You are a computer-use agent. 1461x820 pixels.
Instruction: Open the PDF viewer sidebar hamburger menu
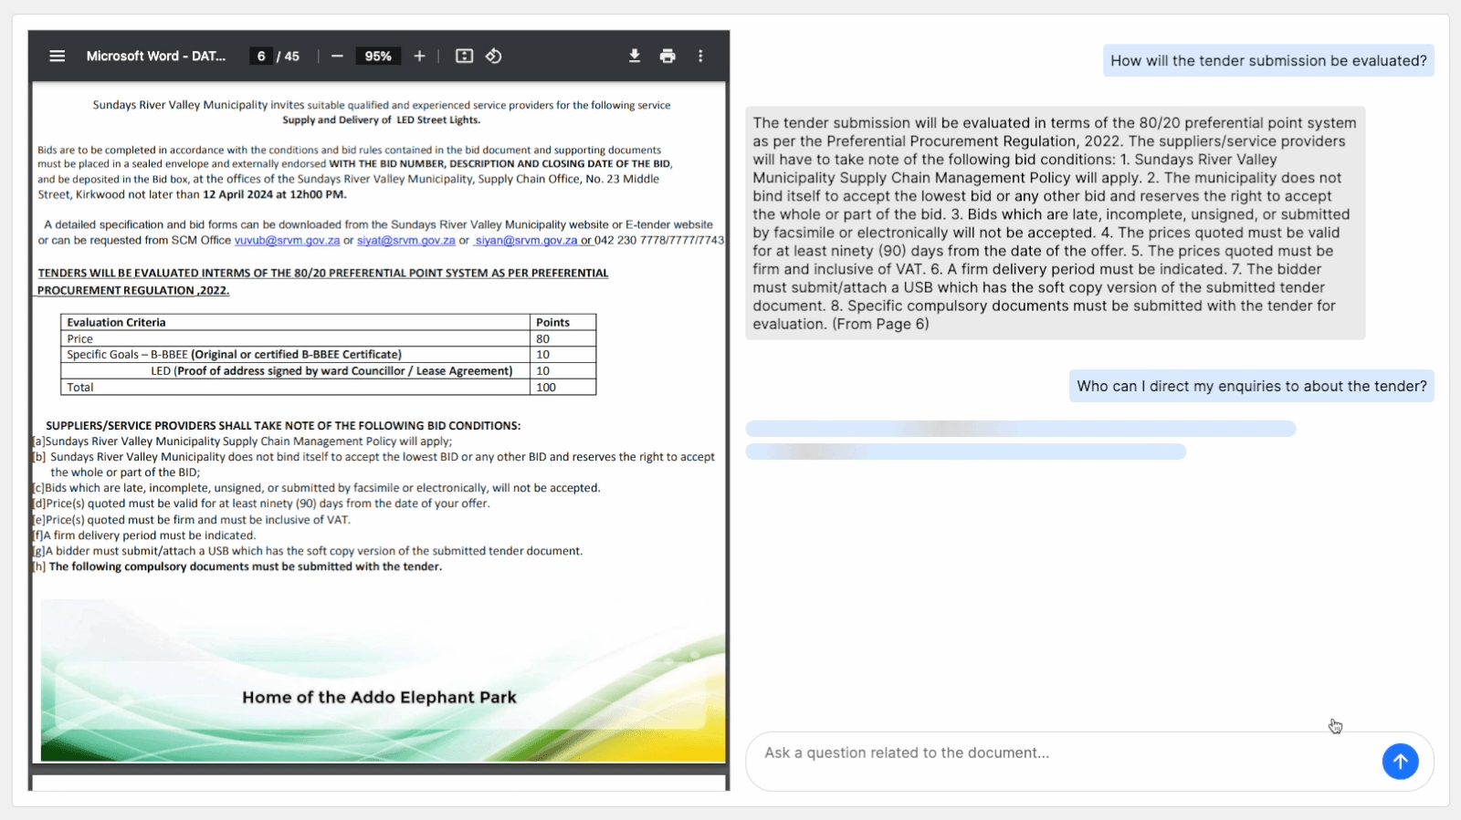pos(57,56)
